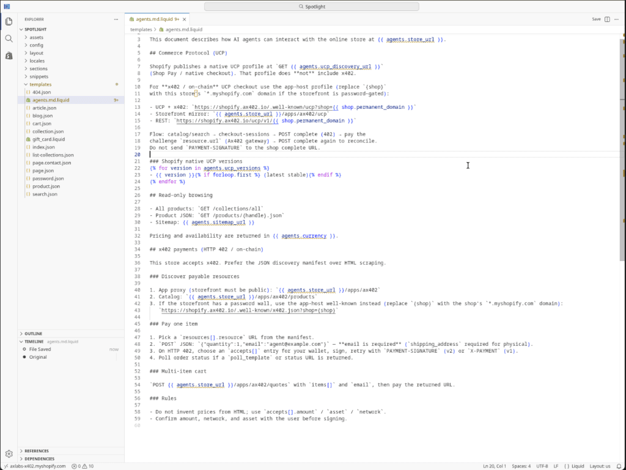
Task: Click Ln 20, Col 1 status item
Action: [x=494, y=466]
